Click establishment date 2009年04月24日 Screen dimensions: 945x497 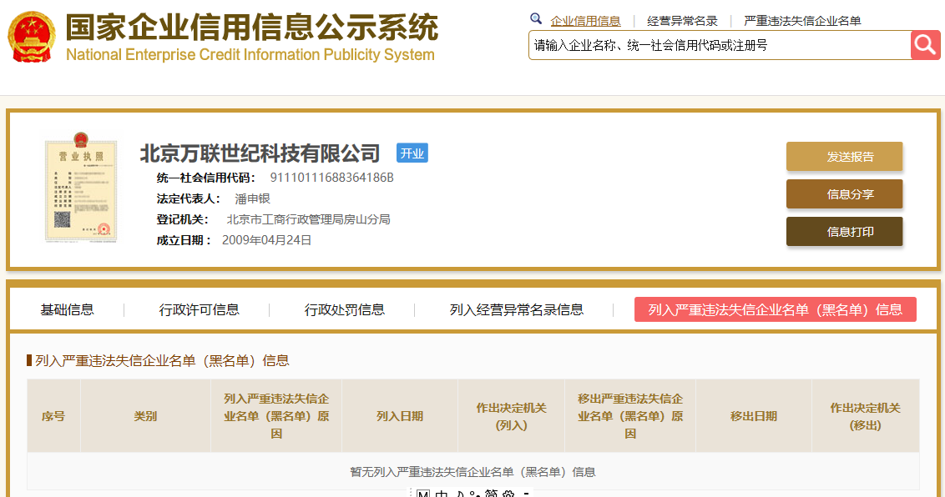click(x=266, y=240)
